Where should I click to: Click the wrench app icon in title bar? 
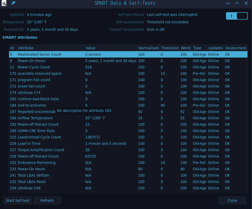(4, 3)
